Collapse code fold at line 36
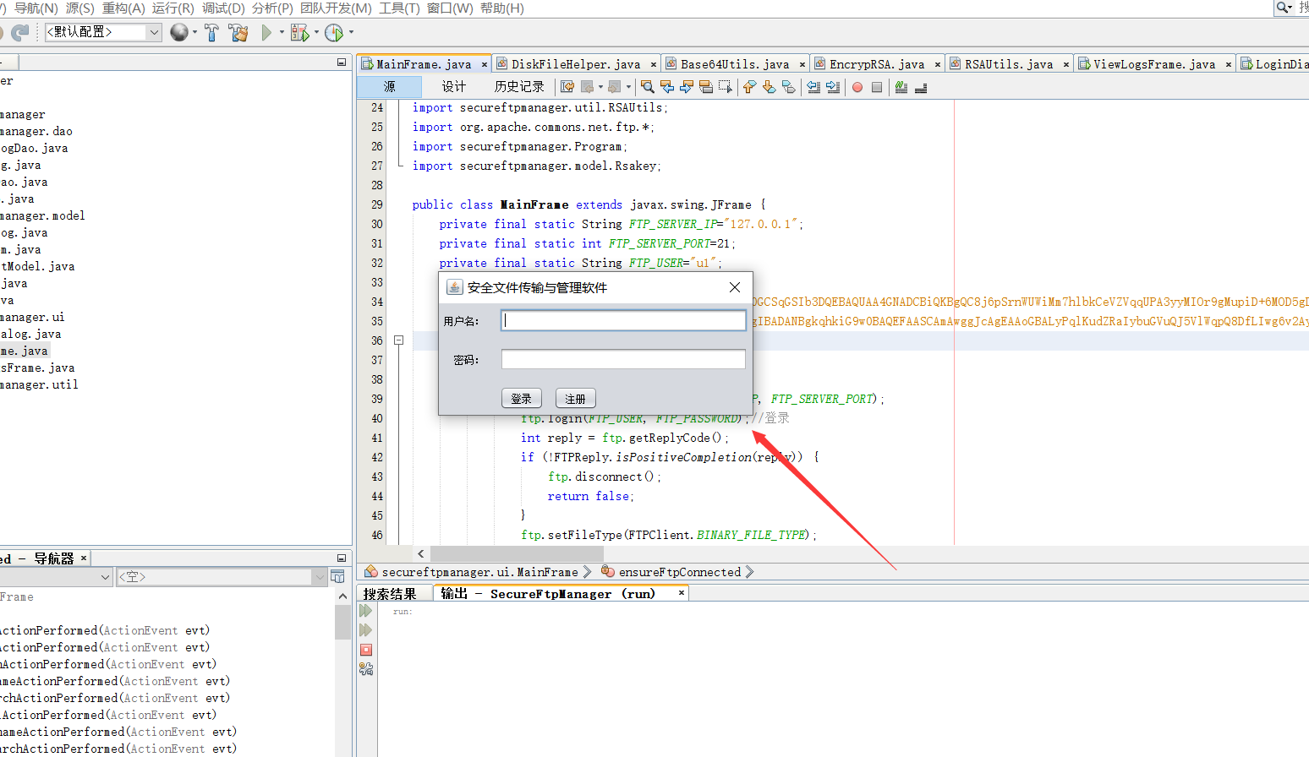The image size is (1309, 757). [398, 340]
